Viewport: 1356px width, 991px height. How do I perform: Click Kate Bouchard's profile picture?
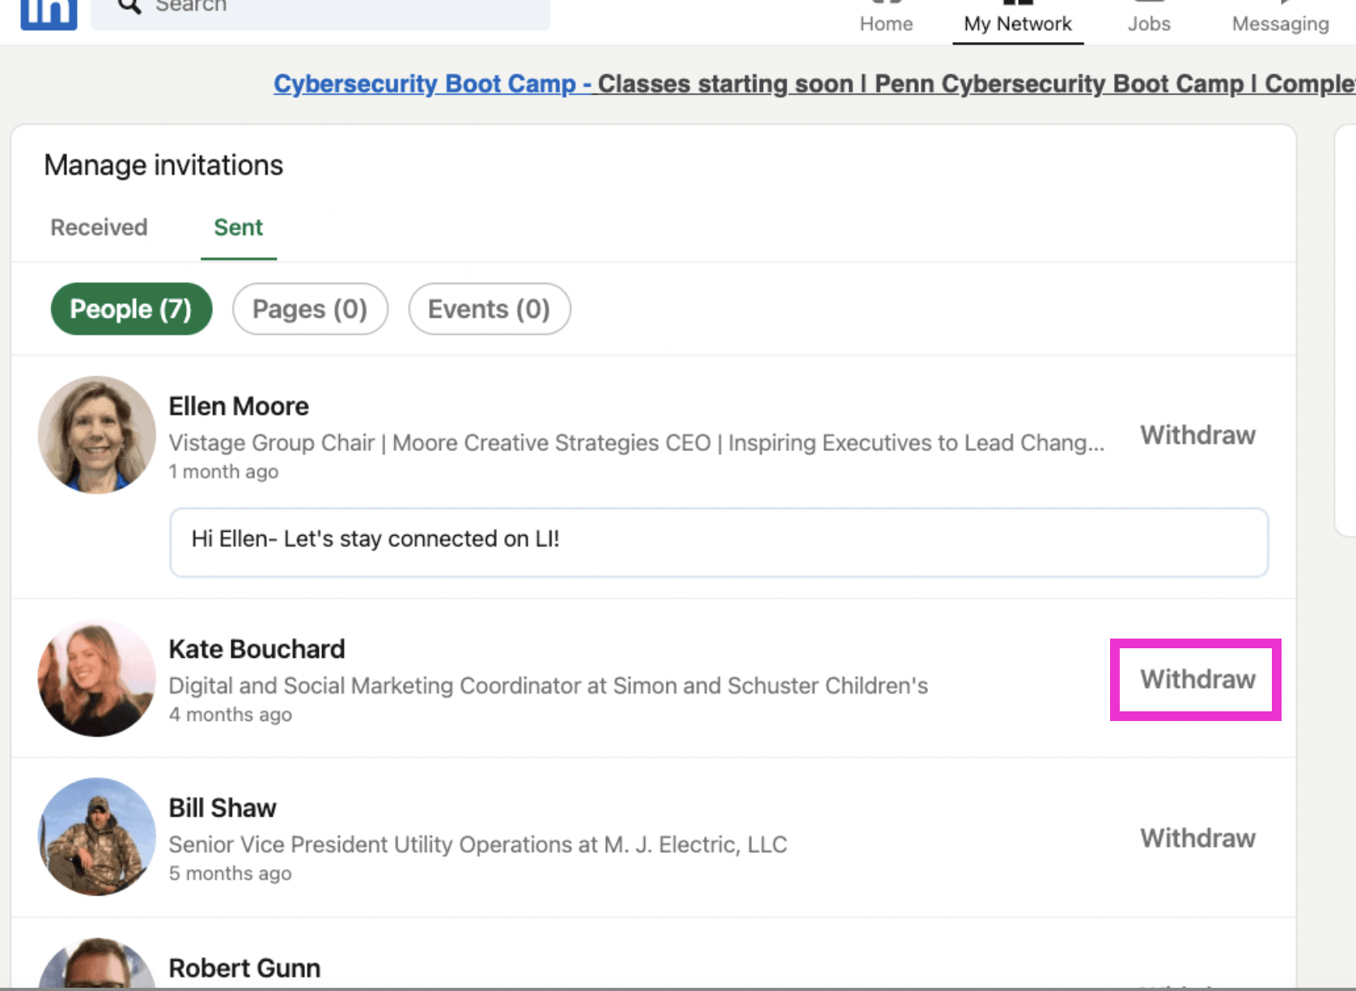[x=96, y=677]
